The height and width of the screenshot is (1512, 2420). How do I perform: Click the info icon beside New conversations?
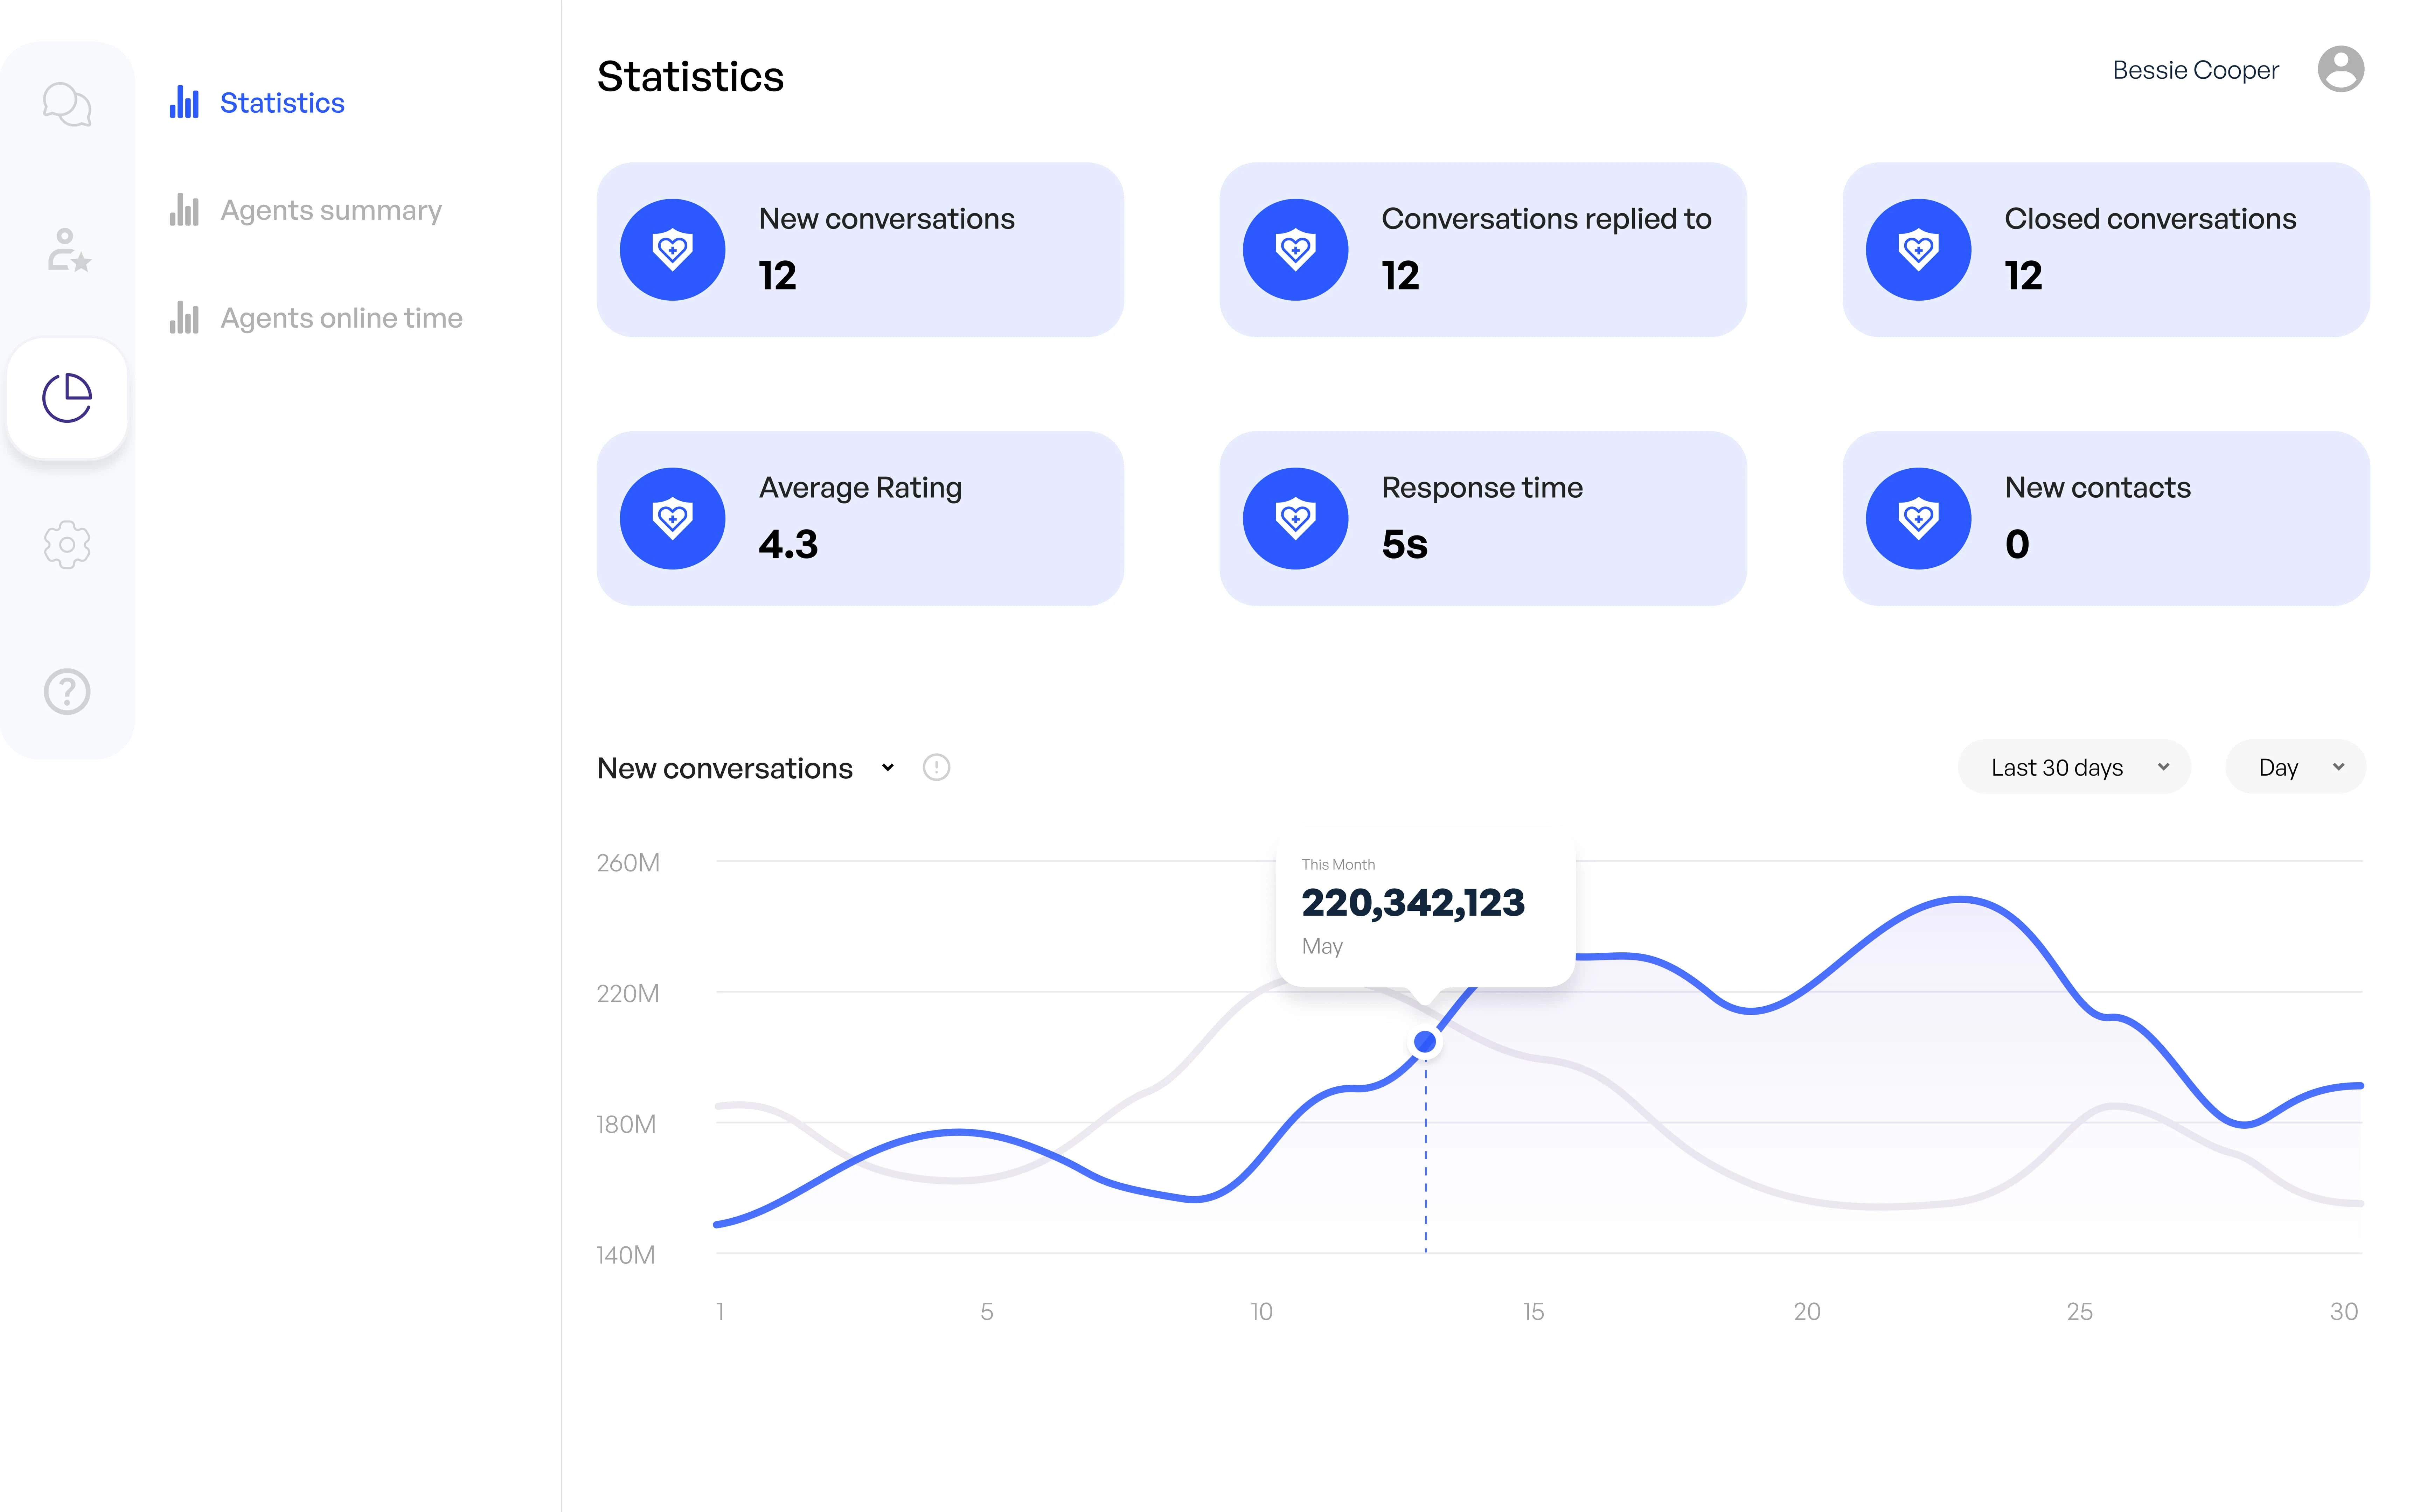(936, 767)
